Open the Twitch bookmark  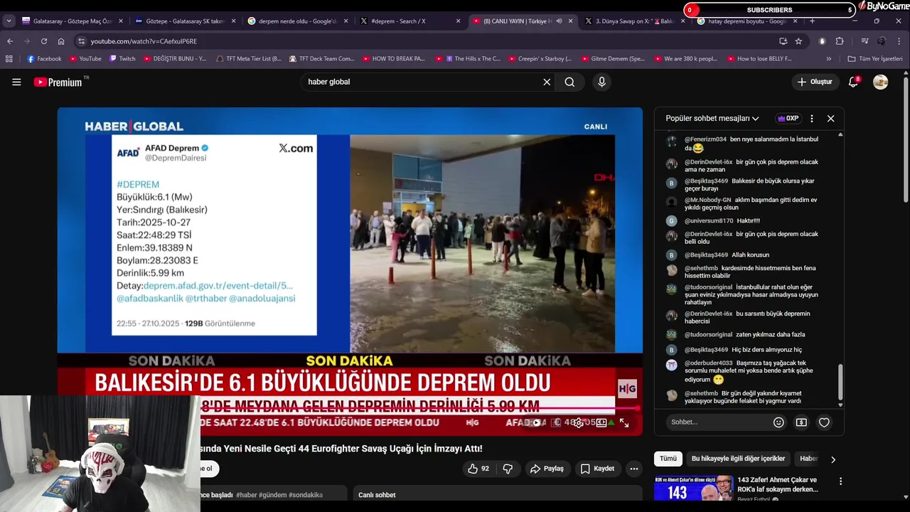click(x=122, y=59)
